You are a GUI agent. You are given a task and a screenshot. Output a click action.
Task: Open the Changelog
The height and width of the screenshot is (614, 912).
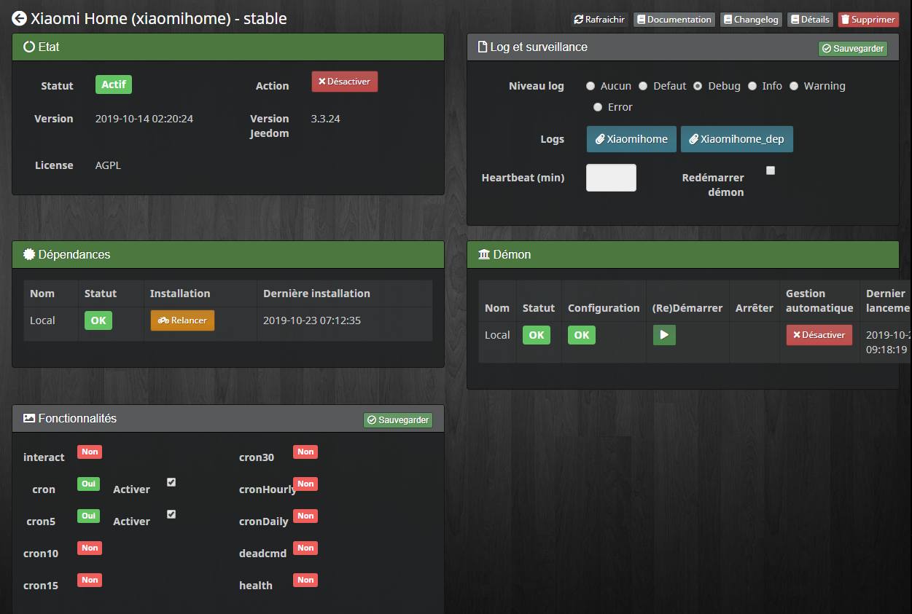[752, 20]
